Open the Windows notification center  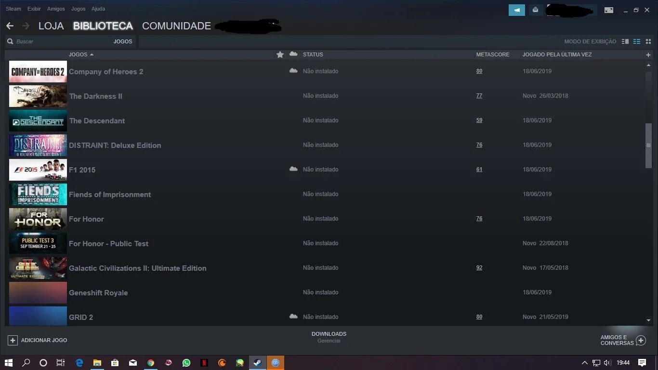642,363
